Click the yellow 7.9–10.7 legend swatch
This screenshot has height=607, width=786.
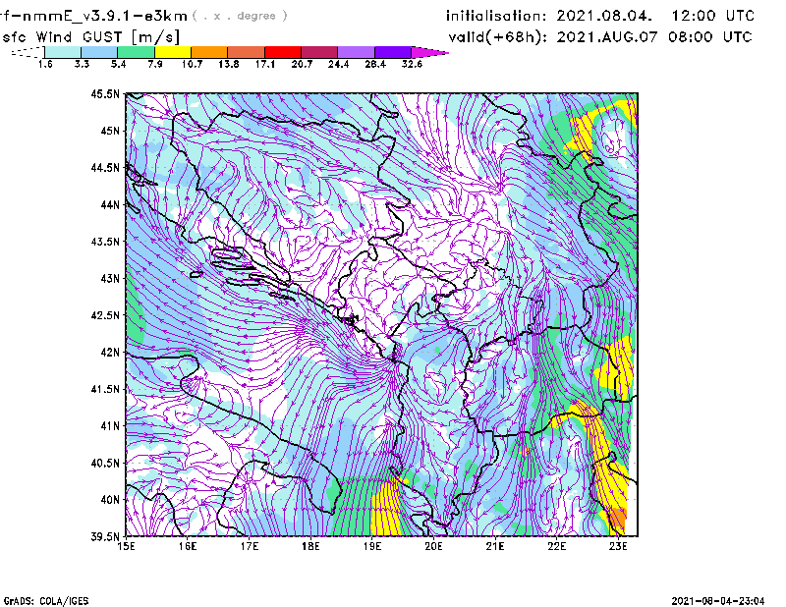tap(173, 52)
